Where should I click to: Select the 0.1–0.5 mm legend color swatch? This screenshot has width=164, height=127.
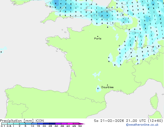4,124
